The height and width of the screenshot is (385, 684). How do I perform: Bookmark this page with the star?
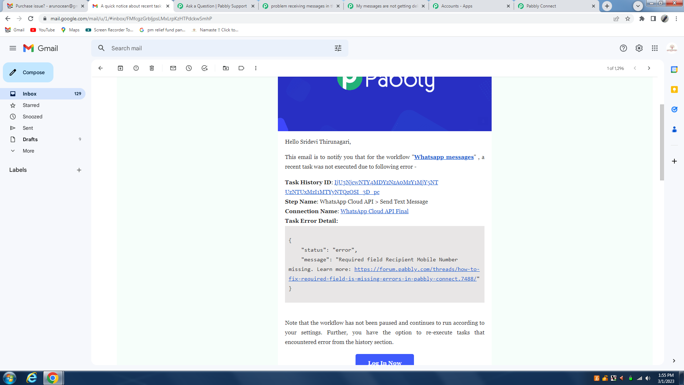[628, 19]
